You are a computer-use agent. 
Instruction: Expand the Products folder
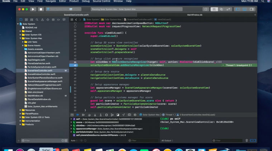click(x=20, y=124)
